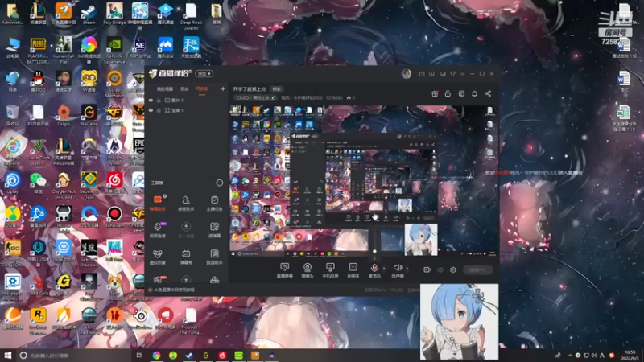Select the Origin desktop shortcut
644x362 pixels.
point(64,115)
